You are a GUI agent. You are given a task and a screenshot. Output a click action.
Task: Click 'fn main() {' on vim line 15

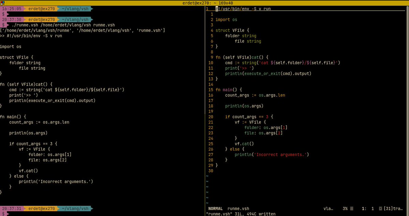229,90
